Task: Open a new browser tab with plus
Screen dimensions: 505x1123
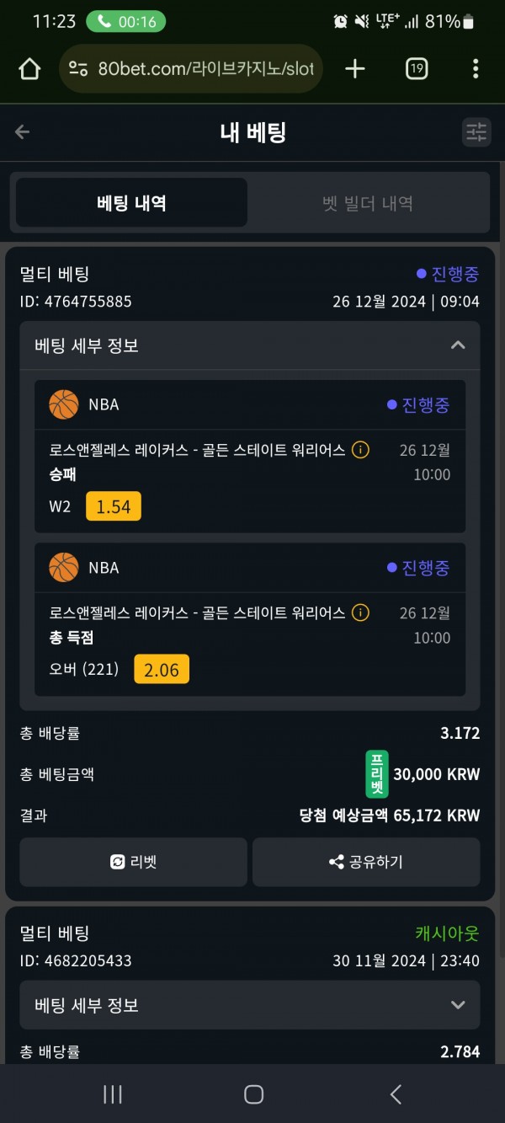Action: pyautogui.click(x=355, y=68)
